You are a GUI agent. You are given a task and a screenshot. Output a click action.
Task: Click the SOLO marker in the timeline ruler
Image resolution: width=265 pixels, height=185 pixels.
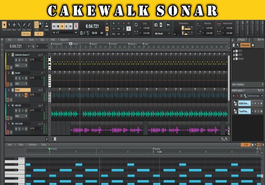click(x=146, y=44)
